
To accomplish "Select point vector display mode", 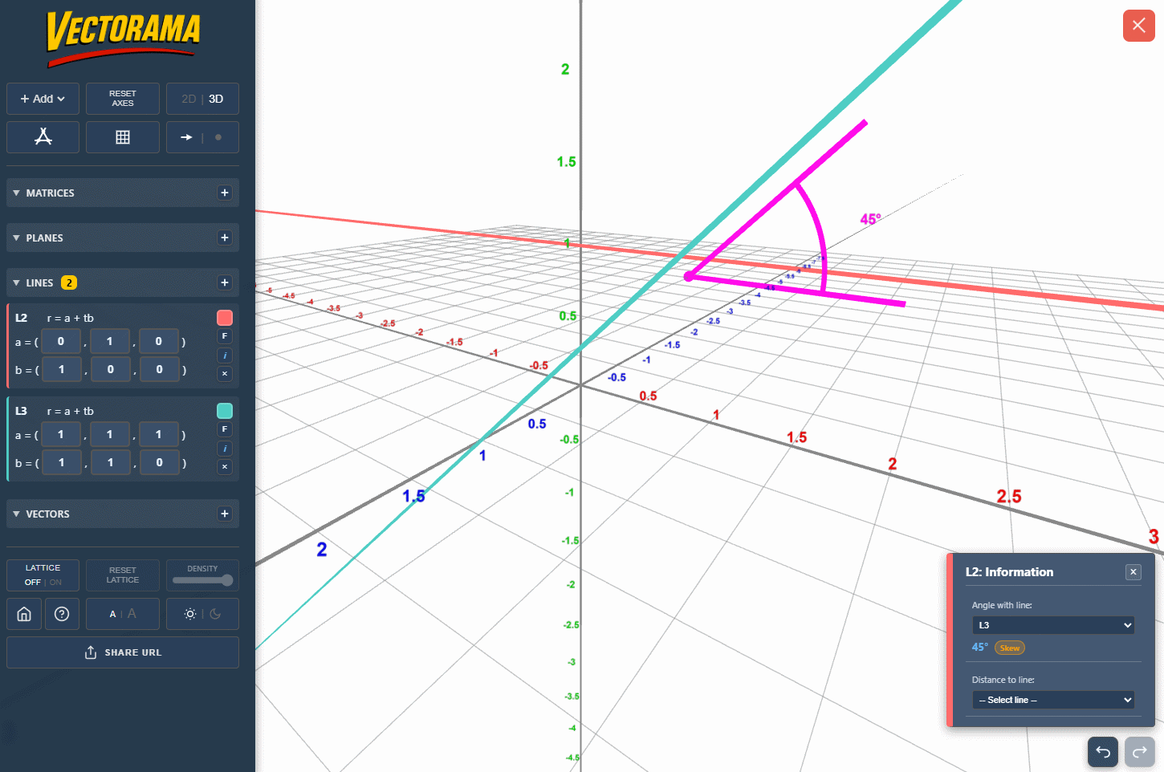I will (218, 137).
